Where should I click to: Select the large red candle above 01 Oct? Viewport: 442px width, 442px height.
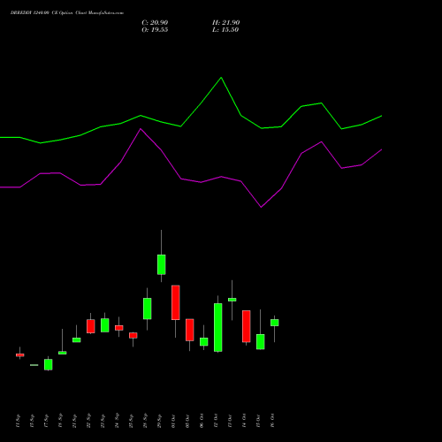click(x=176, y=302)
